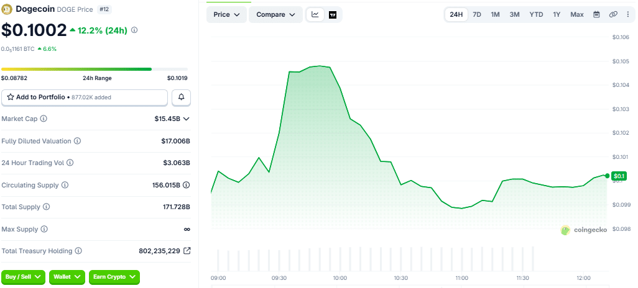Switch to line chart view icon
Viewport: 638px width, 288px height.
point(315,15)
